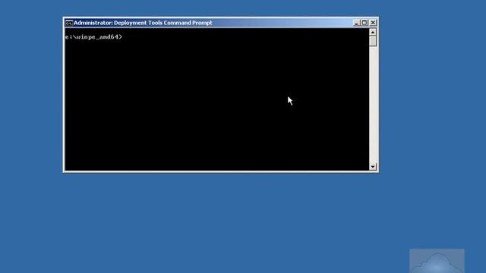Maximize the Deployment Tools Command Prompt window

point(364,23)
